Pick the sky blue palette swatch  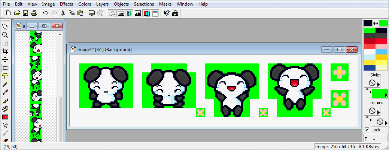[381, 51]
